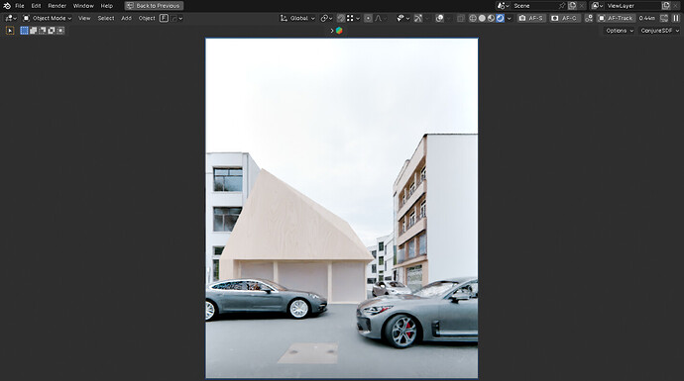Image resolution: width=684 pixels, height=381 pixels.
Task: Click proportional falloff curve icon
Action: (379, 18)
